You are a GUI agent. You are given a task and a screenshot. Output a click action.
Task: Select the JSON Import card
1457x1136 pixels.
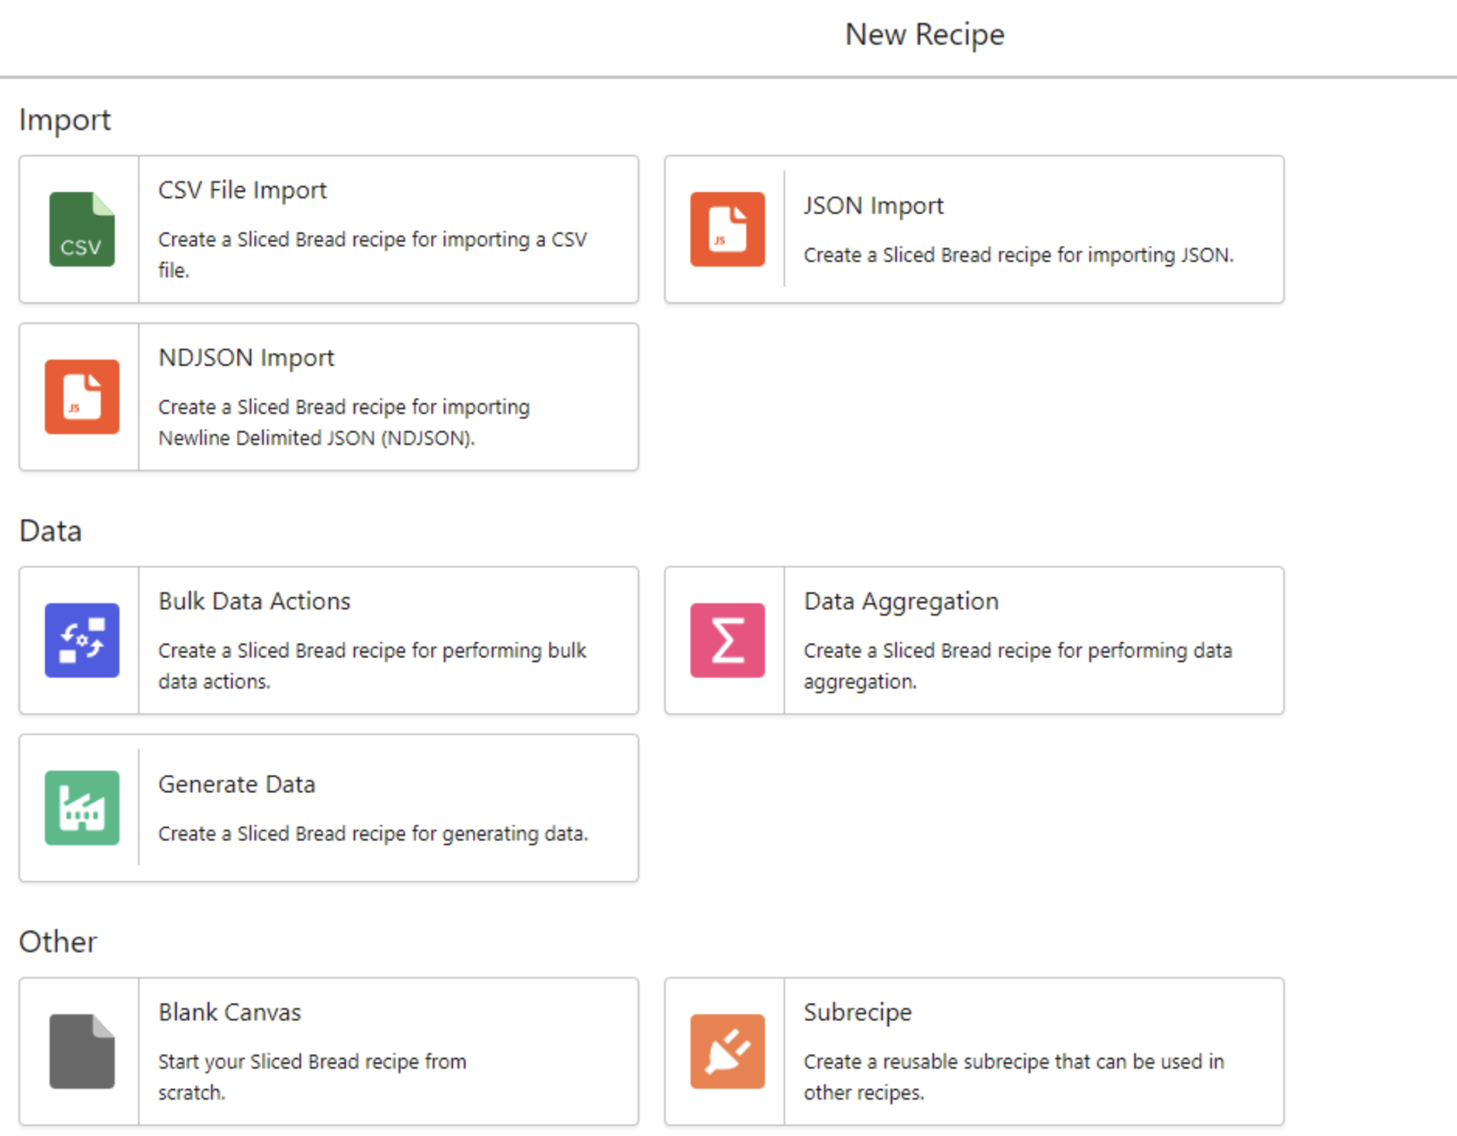pos(973,229)
